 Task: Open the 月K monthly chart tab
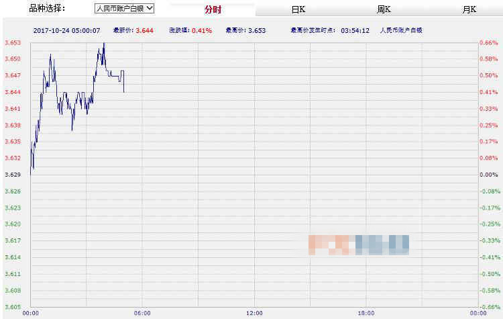[x=469, y=9]
